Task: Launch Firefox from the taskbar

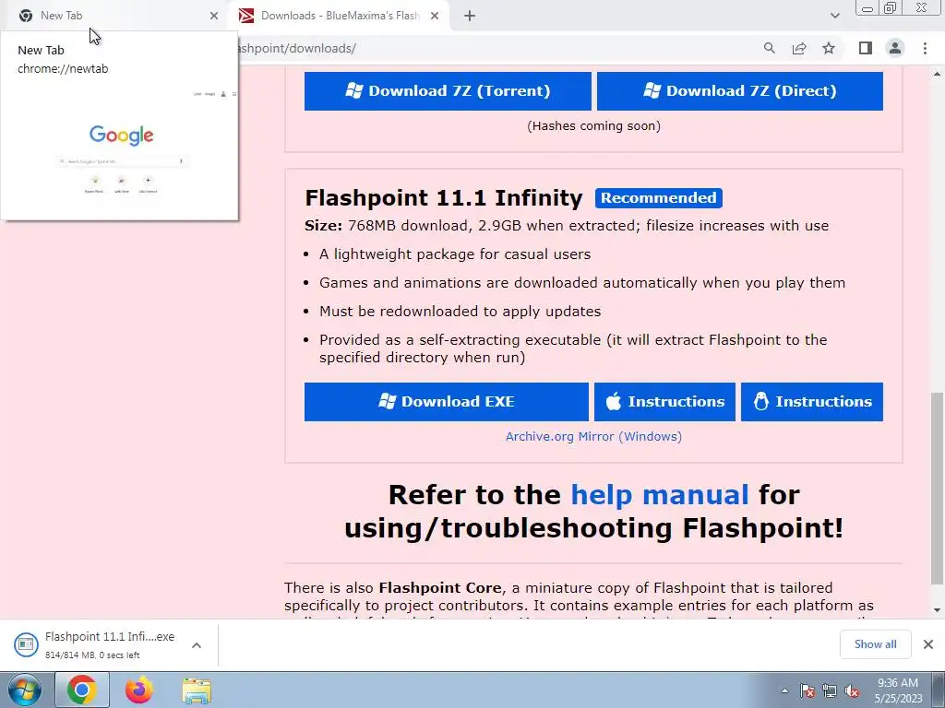Action: (139, 690)
